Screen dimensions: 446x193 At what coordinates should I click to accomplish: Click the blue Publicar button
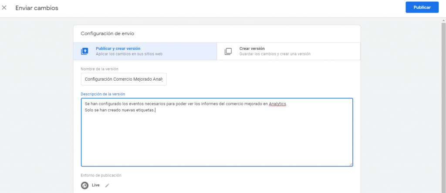(422, 7)
